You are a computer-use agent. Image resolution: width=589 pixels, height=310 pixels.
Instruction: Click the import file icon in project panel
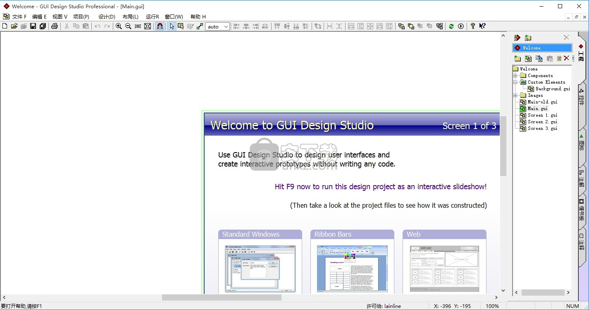539,59
